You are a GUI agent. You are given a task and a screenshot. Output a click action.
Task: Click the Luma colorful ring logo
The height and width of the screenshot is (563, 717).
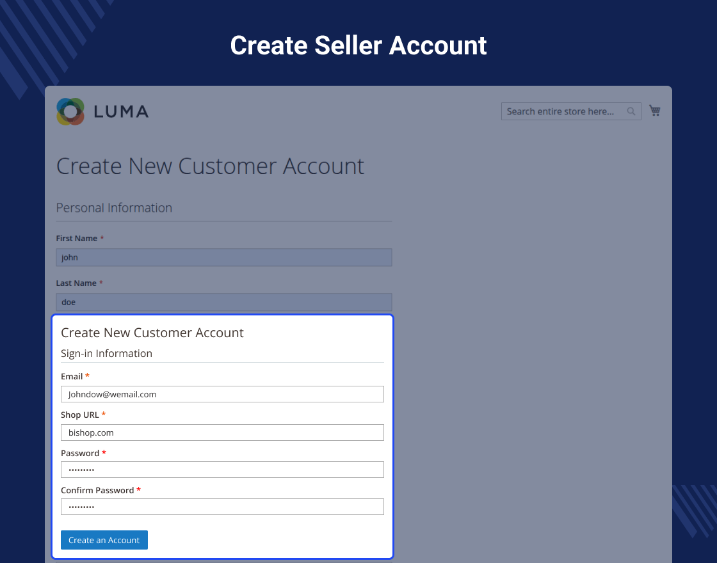[70, 111]
